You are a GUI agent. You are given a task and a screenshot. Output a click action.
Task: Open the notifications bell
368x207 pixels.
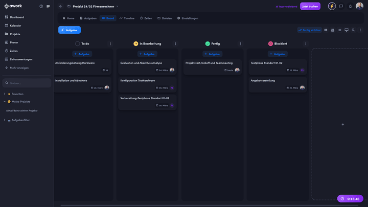click(x=350, y=6)
